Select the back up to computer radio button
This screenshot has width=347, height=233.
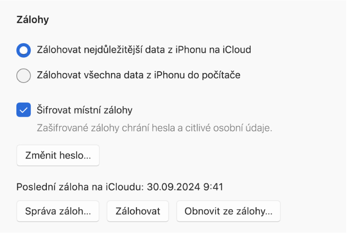click(x=23, y=76)
